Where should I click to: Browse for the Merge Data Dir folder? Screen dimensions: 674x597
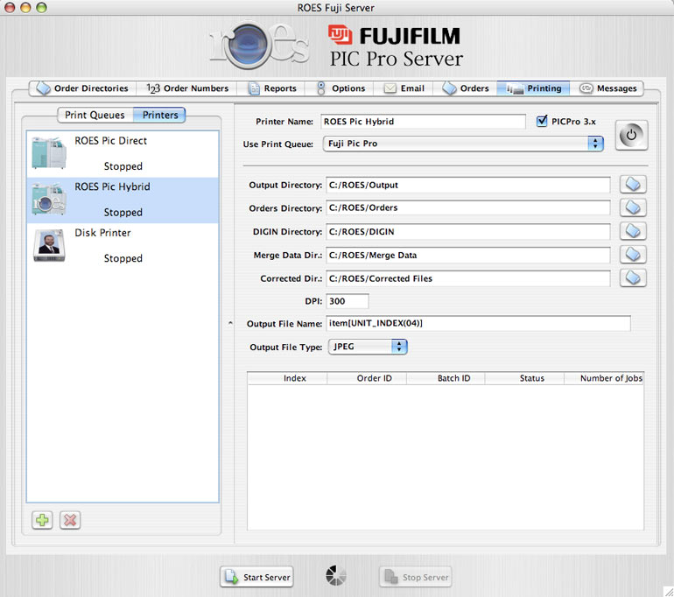tap(633, 255)
